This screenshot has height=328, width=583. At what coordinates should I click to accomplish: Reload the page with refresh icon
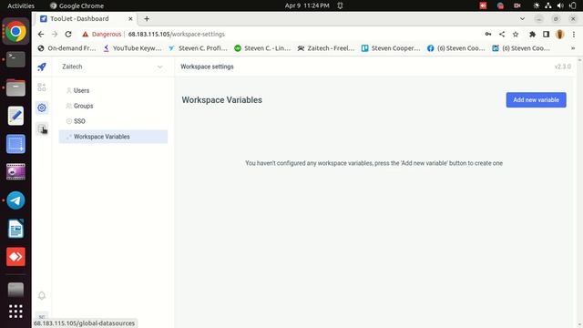(68, 35)
